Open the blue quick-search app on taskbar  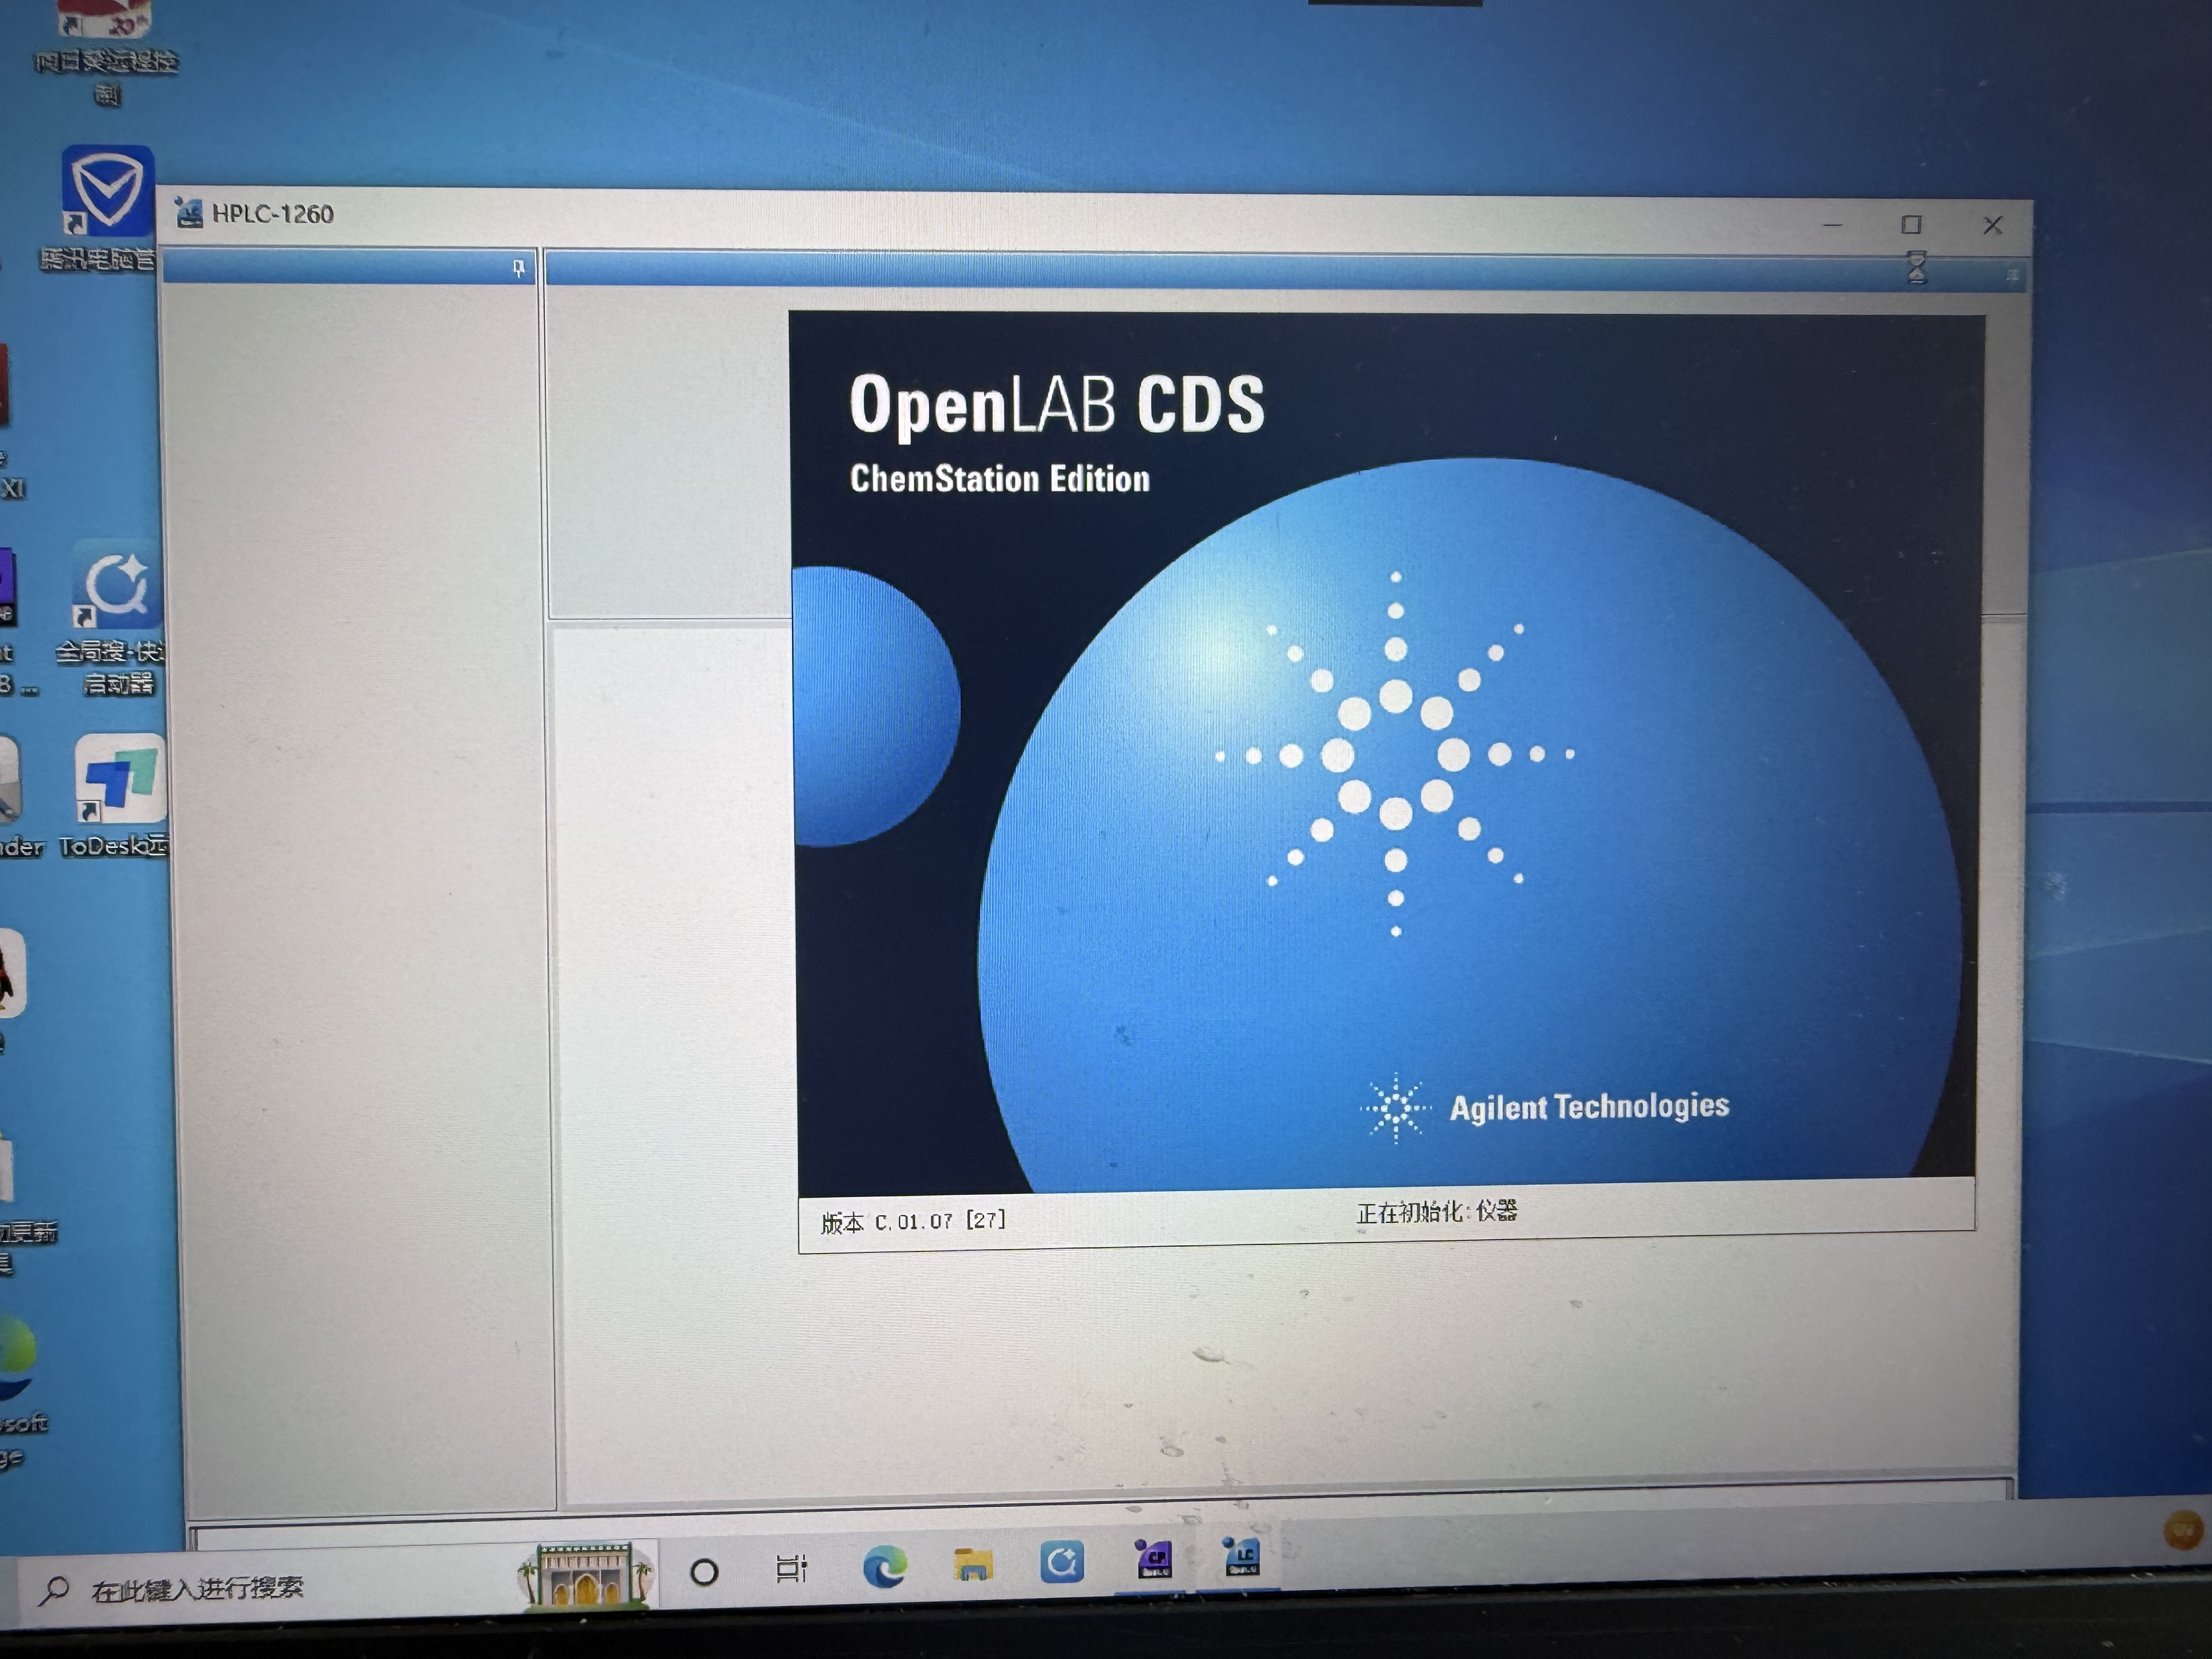coord(1061,1561)
